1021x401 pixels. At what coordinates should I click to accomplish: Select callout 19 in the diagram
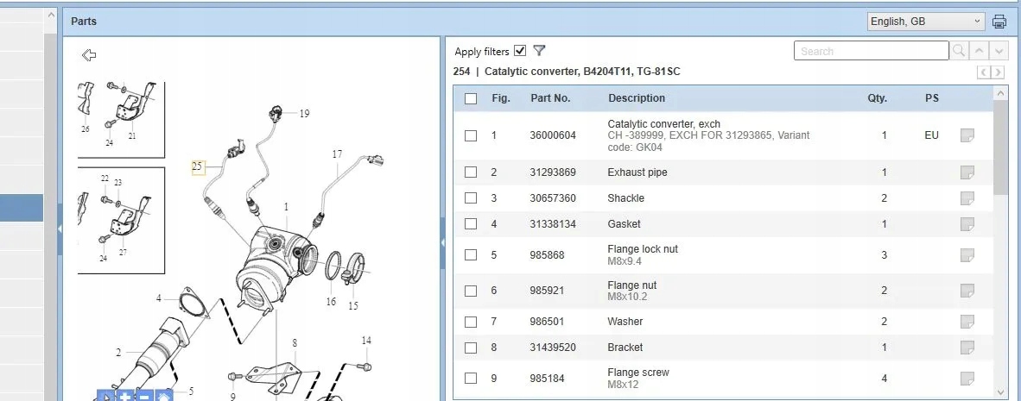(304, 114)
